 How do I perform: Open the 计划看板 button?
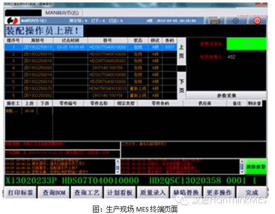click(x=120, y=193)
